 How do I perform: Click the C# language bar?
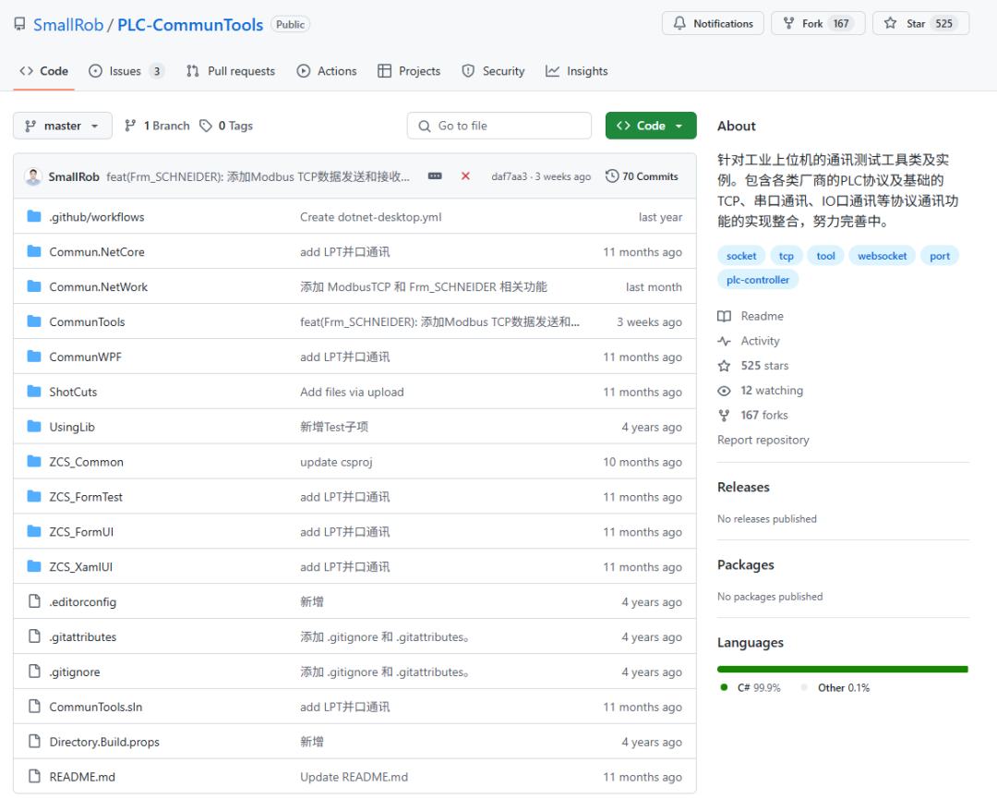[x=840, y=668]
